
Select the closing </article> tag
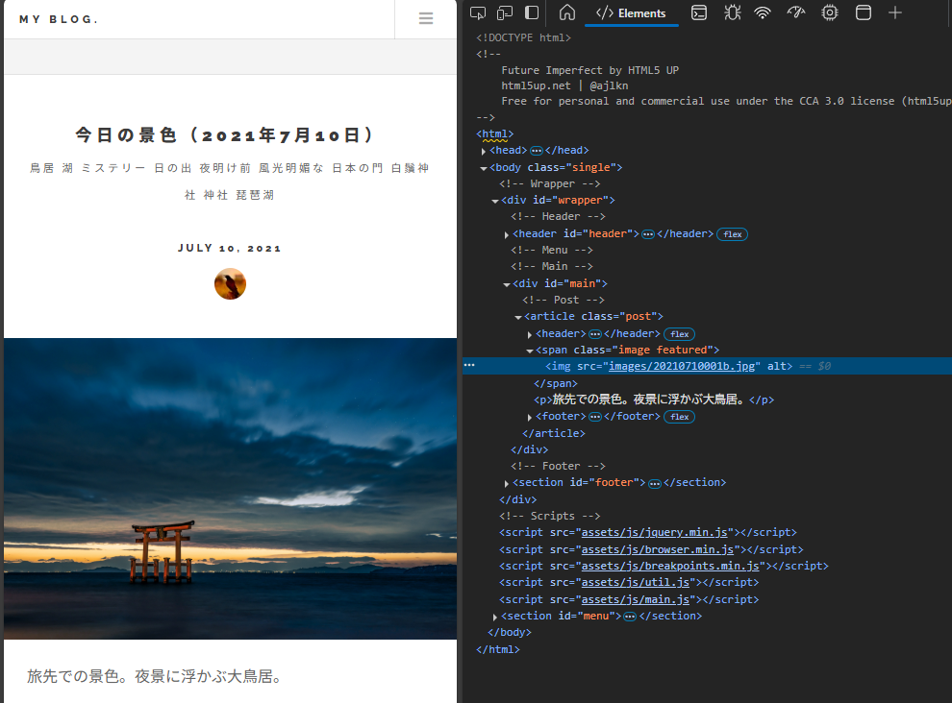[x=554, y=433]
